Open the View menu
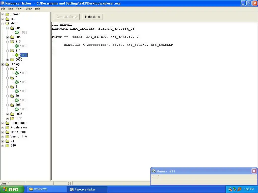The width and height of the screenshot is (258, 193). [19, 9]
